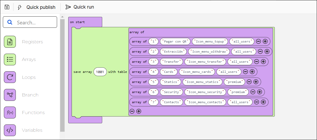317x140 pixels.
Task: Click minus button on "Cards" array row
Action: [245, 72]
